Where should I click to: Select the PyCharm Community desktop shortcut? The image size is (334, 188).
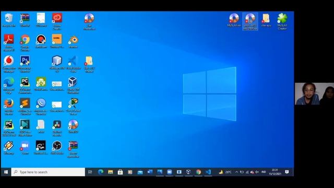[x=25, y=85]
